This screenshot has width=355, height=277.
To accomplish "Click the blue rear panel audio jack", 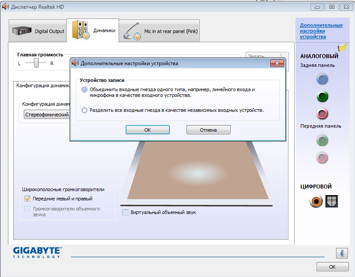I will pyautogui.click(x=322, y=79).
